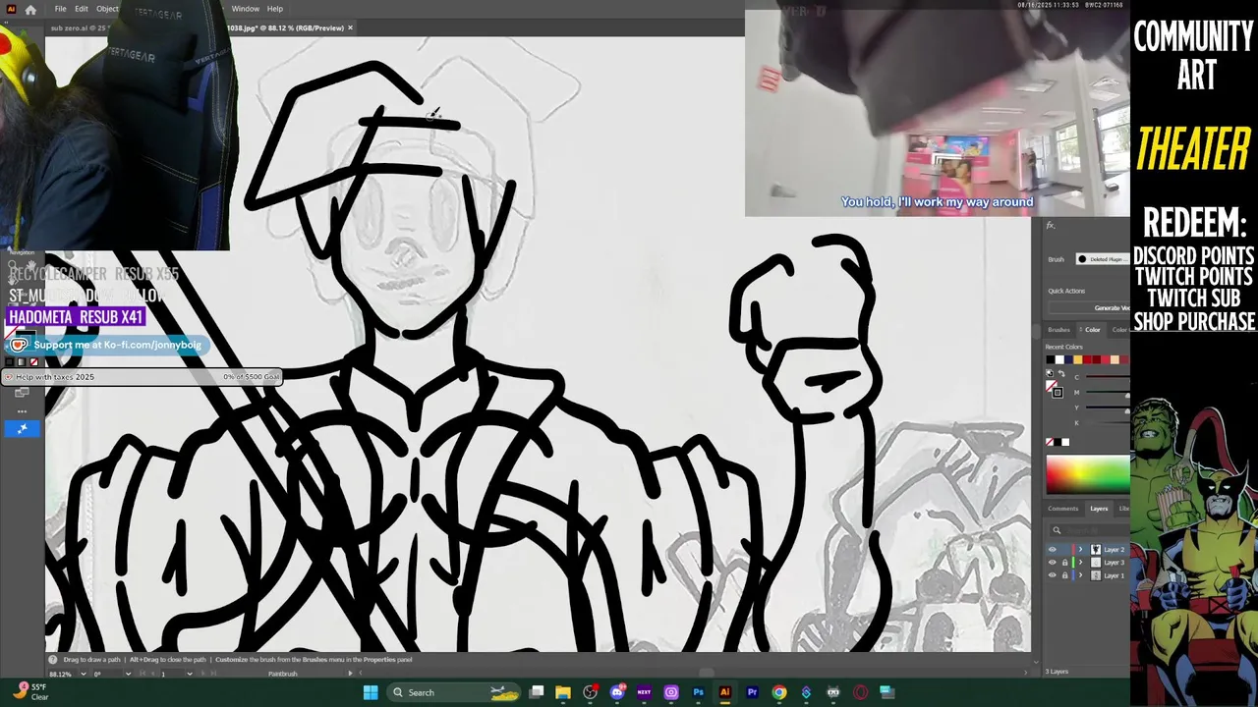Select the Stroke box in Color panel
1258x707 pixels.
pos(1058,393)
